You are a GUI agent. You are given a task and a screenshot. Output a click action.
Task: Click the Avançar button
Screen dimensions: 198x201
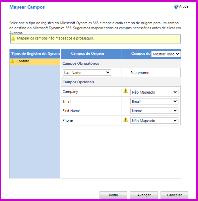[x=144, y=195]
